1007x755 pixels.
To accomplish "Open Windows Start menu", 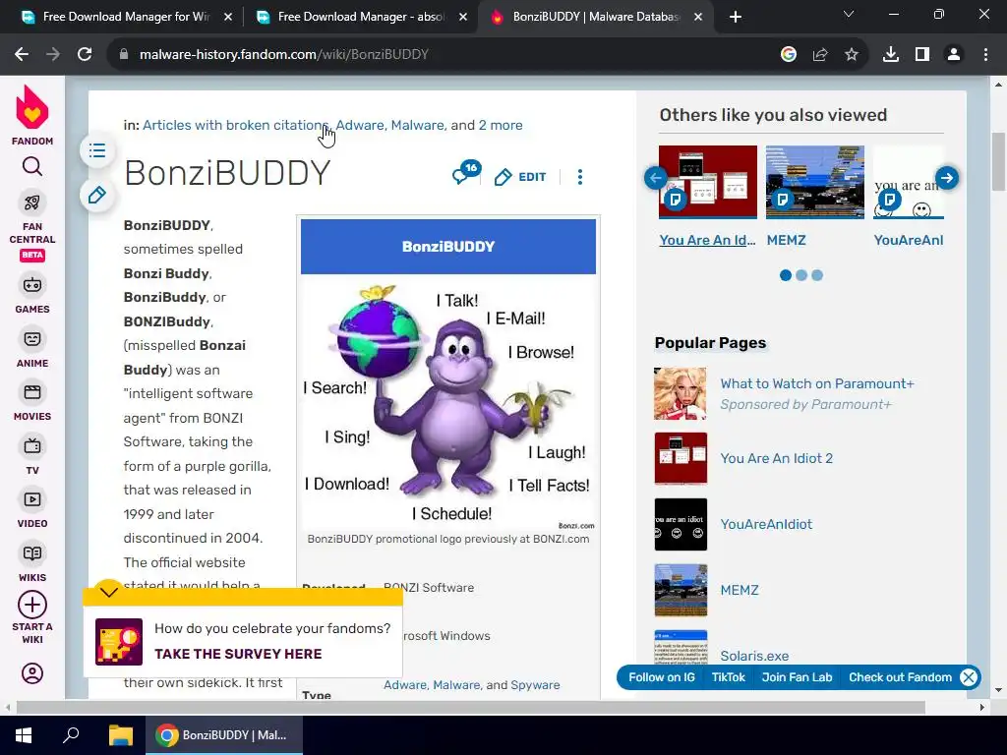I will [24, 735].
